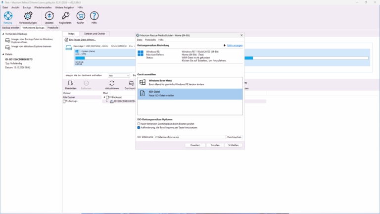Open Hilfe menu in Rescue Media Builder

(x=161, y=40)
